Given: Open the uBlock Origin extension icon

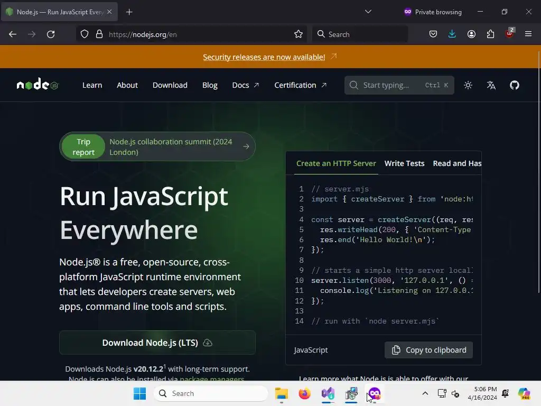Looking at the screenshot, I should 509,34.
